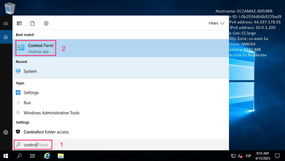Open the Run app result

tap(27, 103)
